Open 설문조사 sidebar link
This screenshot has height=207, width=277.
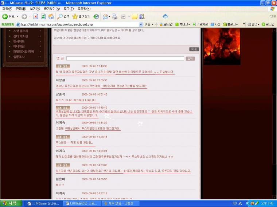pyautogui.click(x=19, y=57)
